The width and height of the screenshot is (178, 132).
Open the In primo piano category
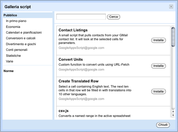point(16,21)
